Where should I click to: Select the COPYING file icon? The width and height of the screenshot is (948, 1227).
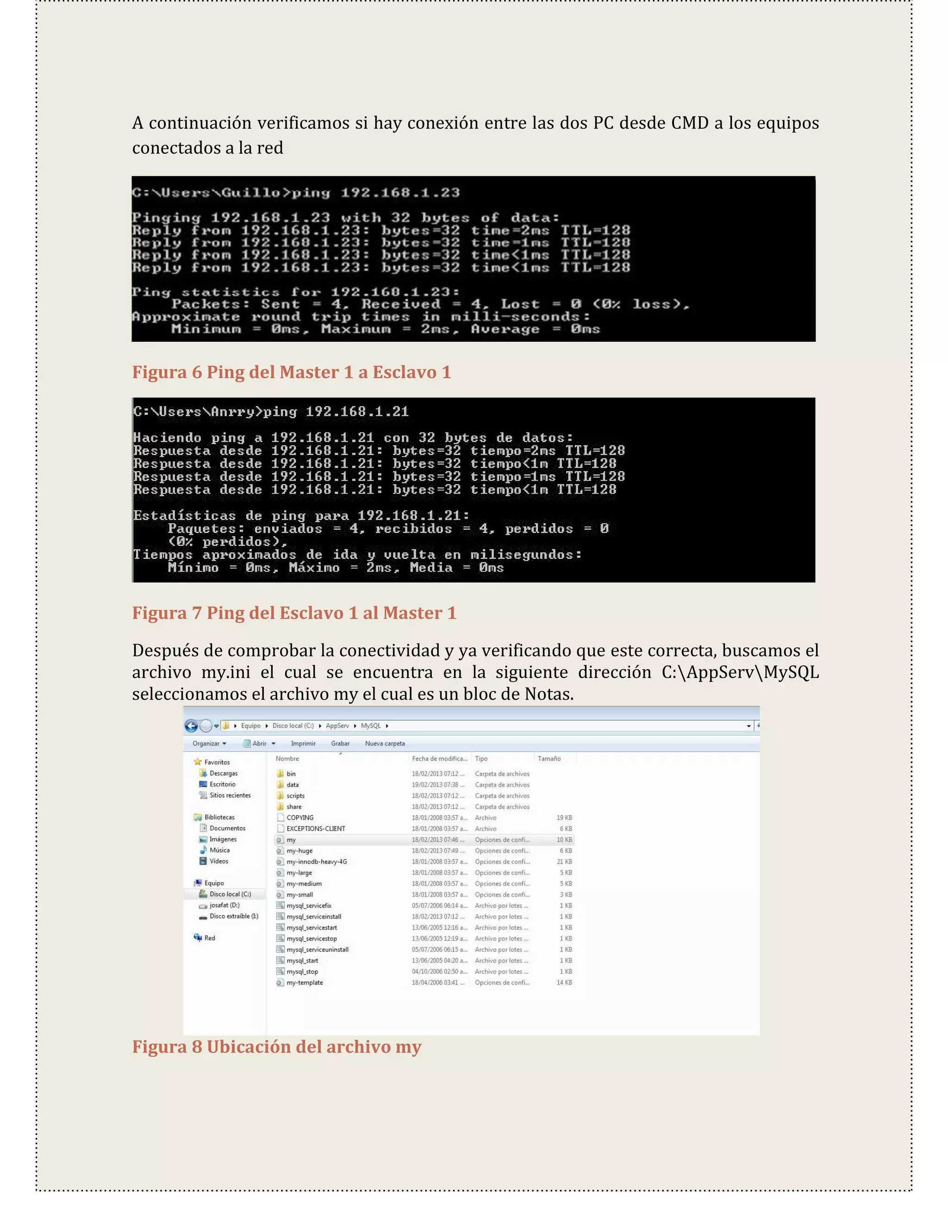(x=280, y=817)
